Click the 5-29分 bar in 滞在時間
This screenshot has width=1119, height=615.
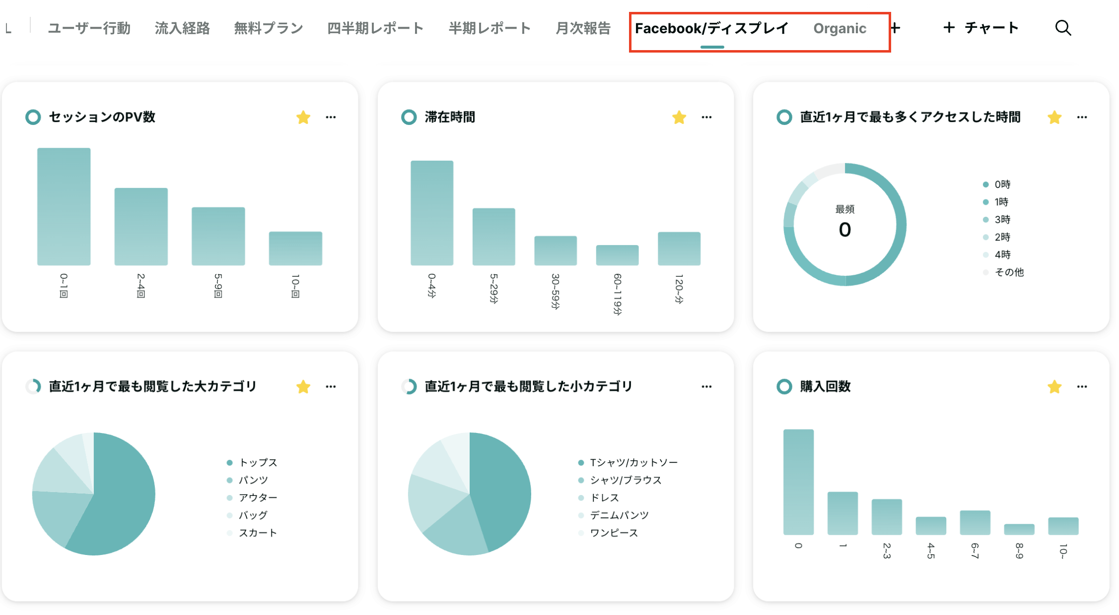pos(494,237)
